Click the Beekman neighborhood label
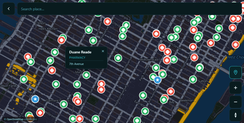This screenshot has height=123, width=244. point(187,100)
